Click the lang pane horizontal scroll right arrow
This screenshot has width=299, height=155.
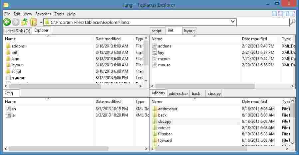[x=146, y=149]
